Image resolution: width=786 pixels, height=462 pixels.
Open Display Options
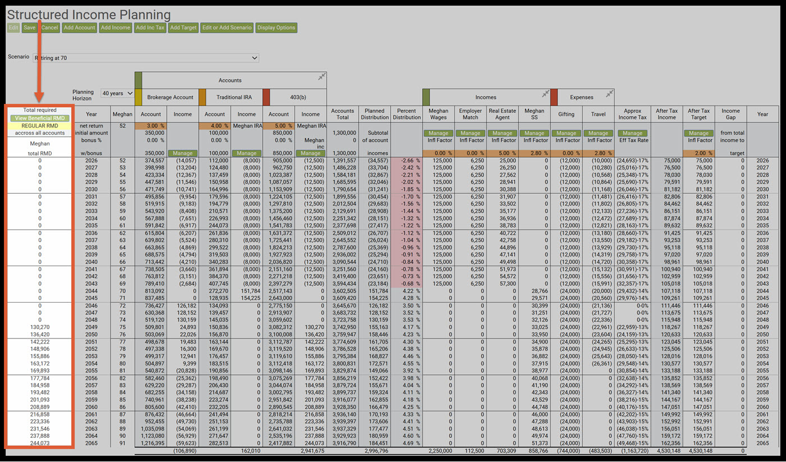coord(276,28)
